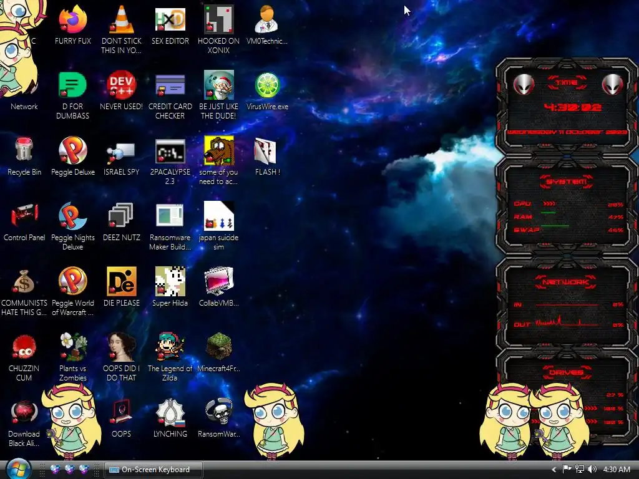Viewport: 639px width, 479px height.
Task: Open the BE JUST LIKE THE DUDE! icon
Action: click(219, 85)
